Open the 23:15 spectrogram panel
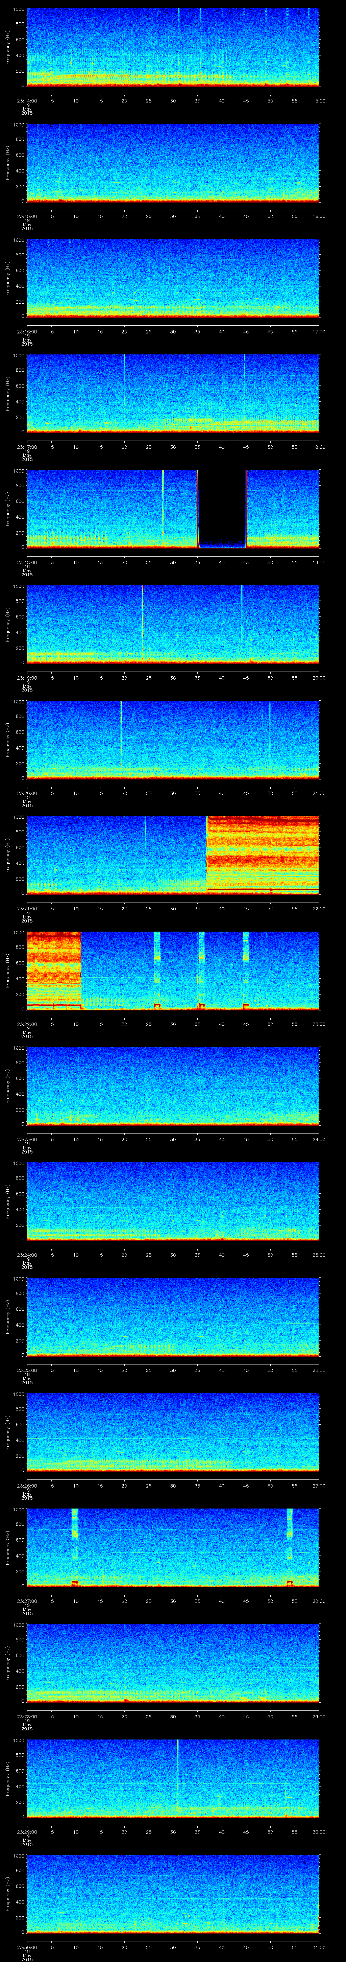This screenshot has height=1962, width=346. [173, 162]
